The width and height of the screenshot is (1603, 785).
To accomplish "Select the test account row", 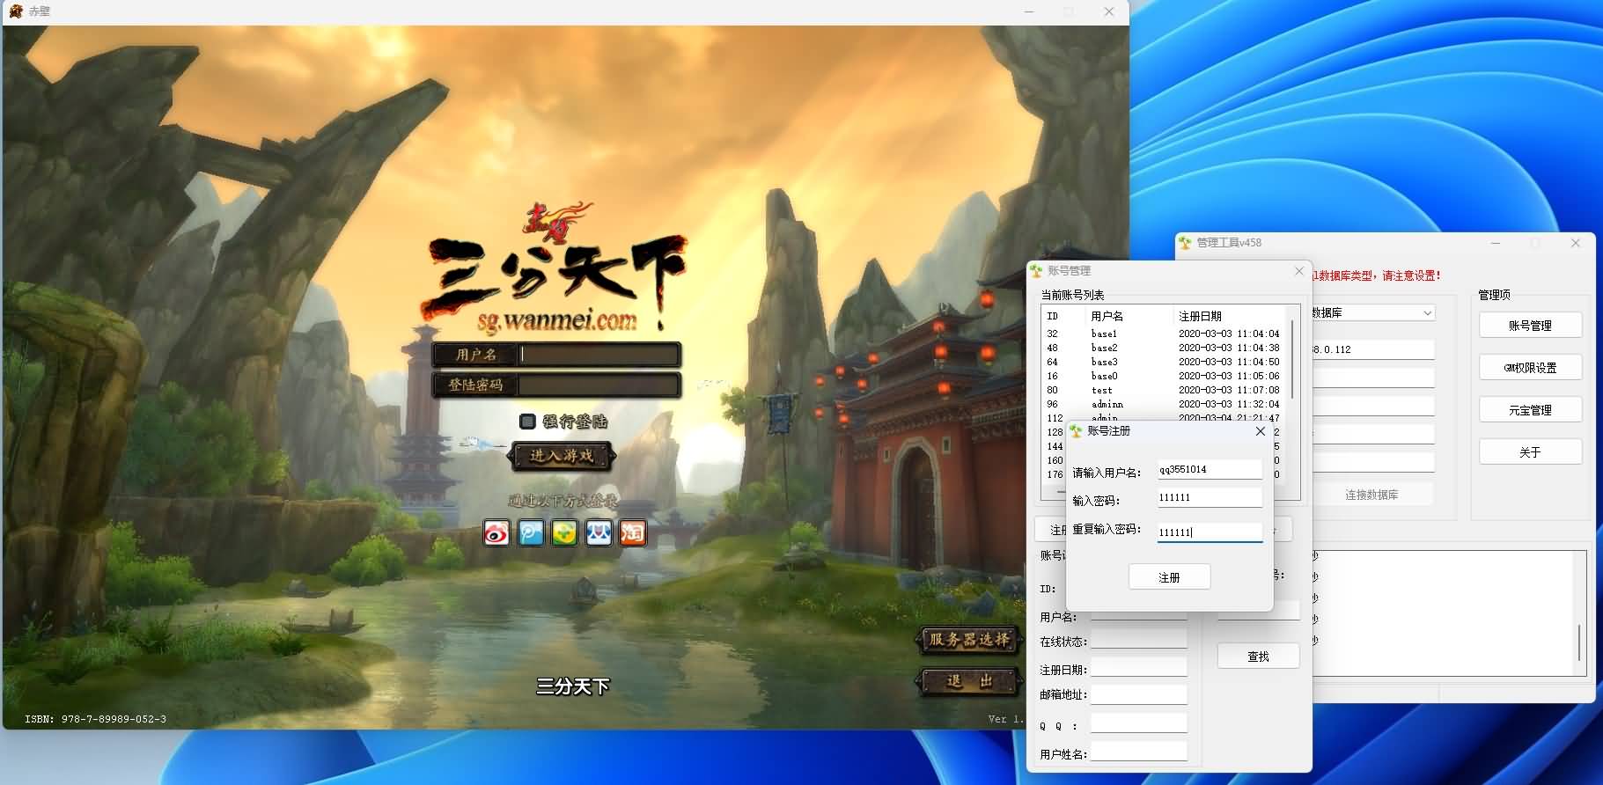I will pos(1164,391).
